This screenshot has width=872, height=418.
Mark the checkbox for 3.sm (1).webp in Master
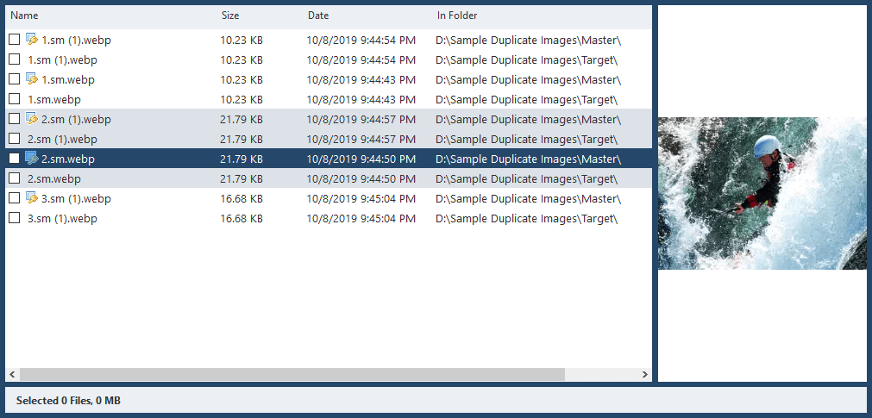(15, 198)
